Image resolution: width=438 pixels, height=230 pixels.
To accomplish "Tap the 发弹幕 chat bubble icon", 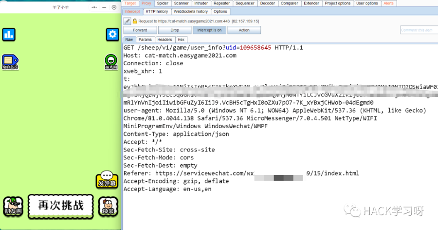I will 107,180.
